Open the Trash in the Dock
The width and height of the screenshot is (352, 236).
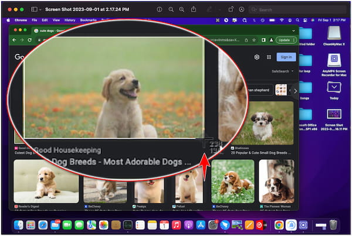(x=333, y=225)
